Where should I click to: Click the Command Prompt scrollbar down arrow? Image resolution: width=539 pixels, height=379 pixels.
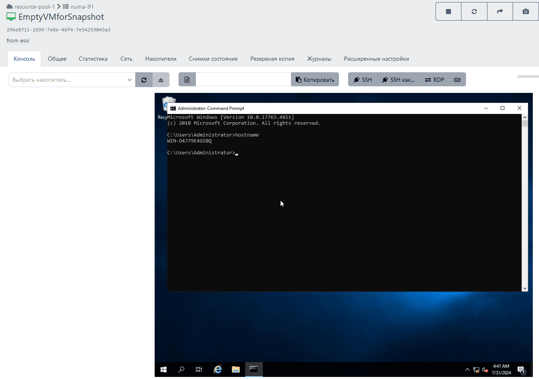pyautogui.click(x=525, y=288)
